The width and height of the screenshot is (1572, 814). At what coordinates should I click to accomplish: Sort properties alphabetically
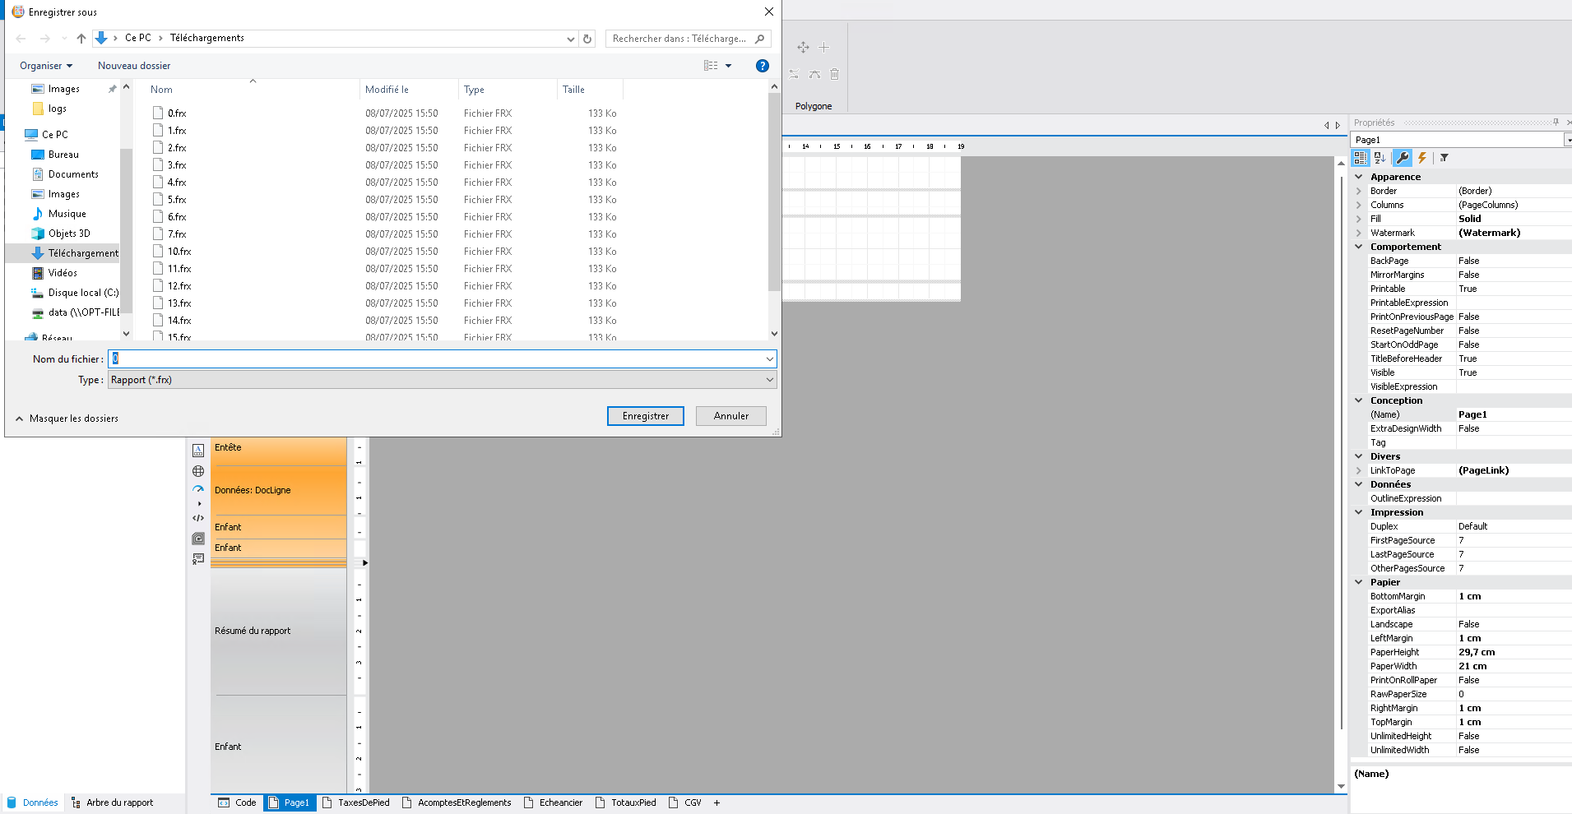pos(1380,158)
